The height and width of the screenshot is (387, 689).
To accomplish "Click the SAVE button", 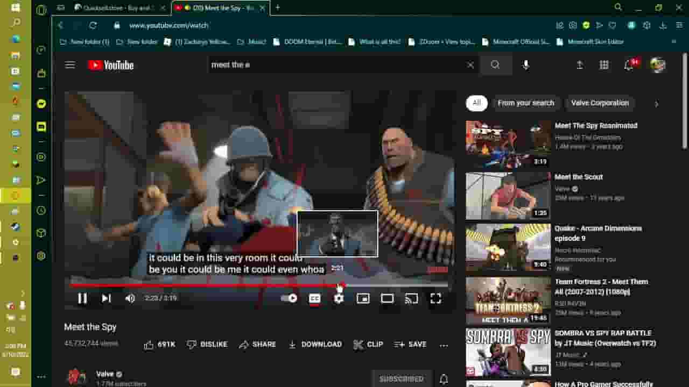I will pos(410,345).
